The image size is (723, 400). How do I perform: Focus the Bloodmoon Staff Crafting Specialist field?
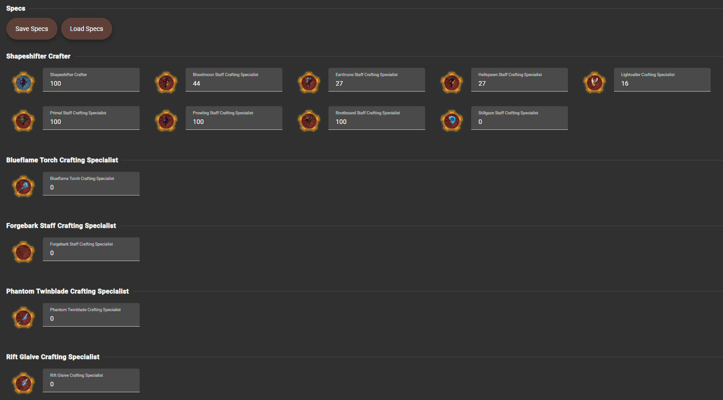[x=234, y=83]
